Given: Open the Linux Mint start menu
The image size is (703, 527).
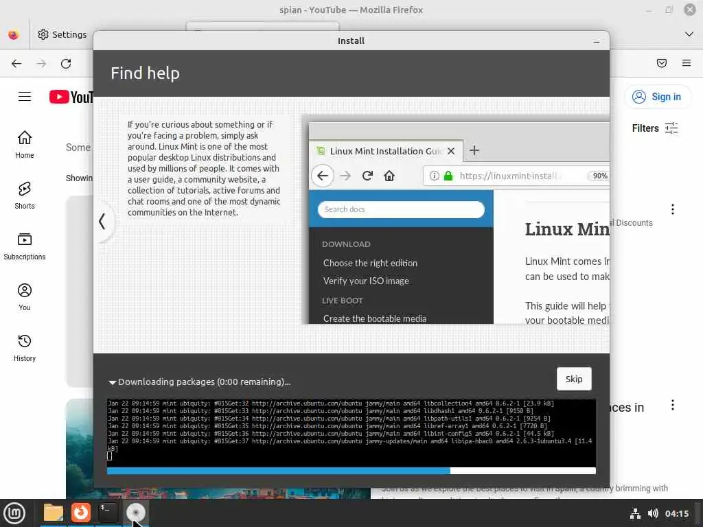Looking at the screenshot, I should 14,513.
